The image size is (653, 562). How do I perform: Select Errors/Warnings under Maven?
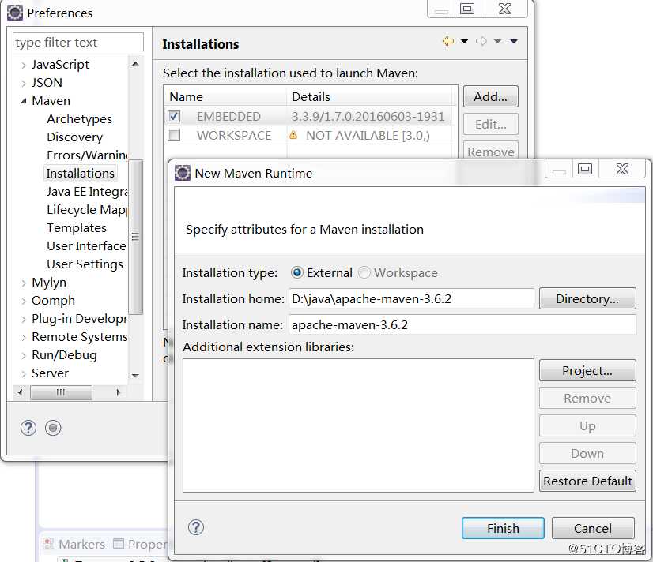coord(87,155)
